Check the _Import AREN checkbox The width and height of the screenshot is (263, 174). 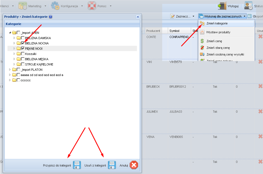click(x=18, y=32)
